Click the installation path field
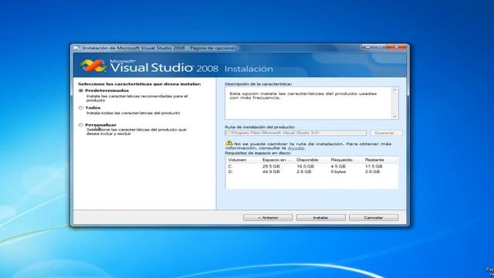The image size is (494, 278). click(296, 133)
